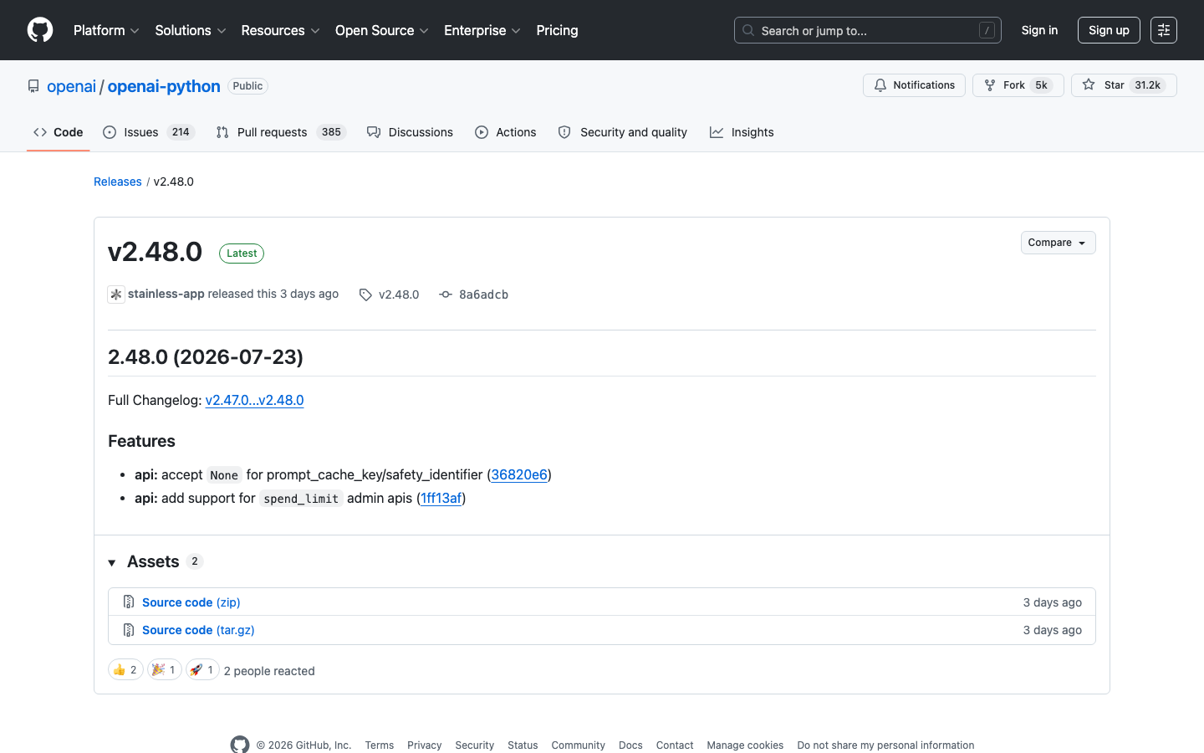Click Manage cookies in footer
The height and width of the screenshot is (753, 1204).
pos(745,745)
